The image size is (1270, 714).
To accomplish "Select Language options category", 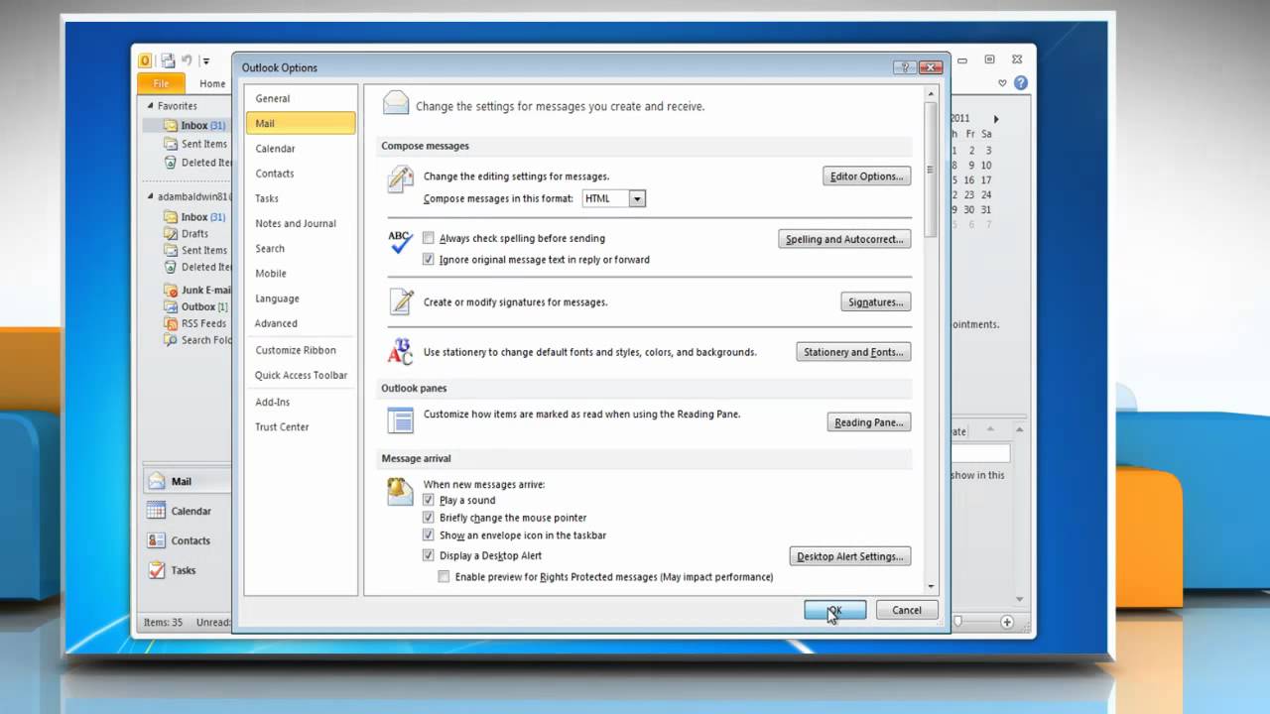I will 300,298.
